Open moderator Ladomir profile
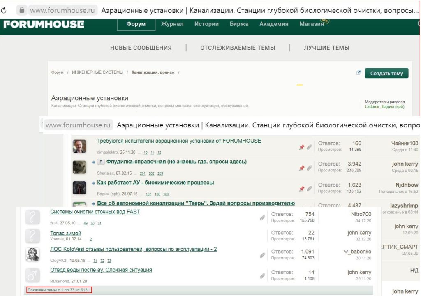This screenshot has height=296, width=421. coord(372,106)
